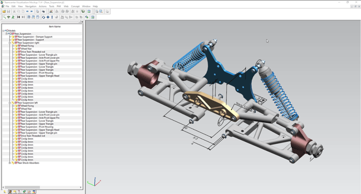Uncheck visibility of Rear Suspension - Damper Support
The height and width of the screenshot is (194, 361).
click(16, 37)
